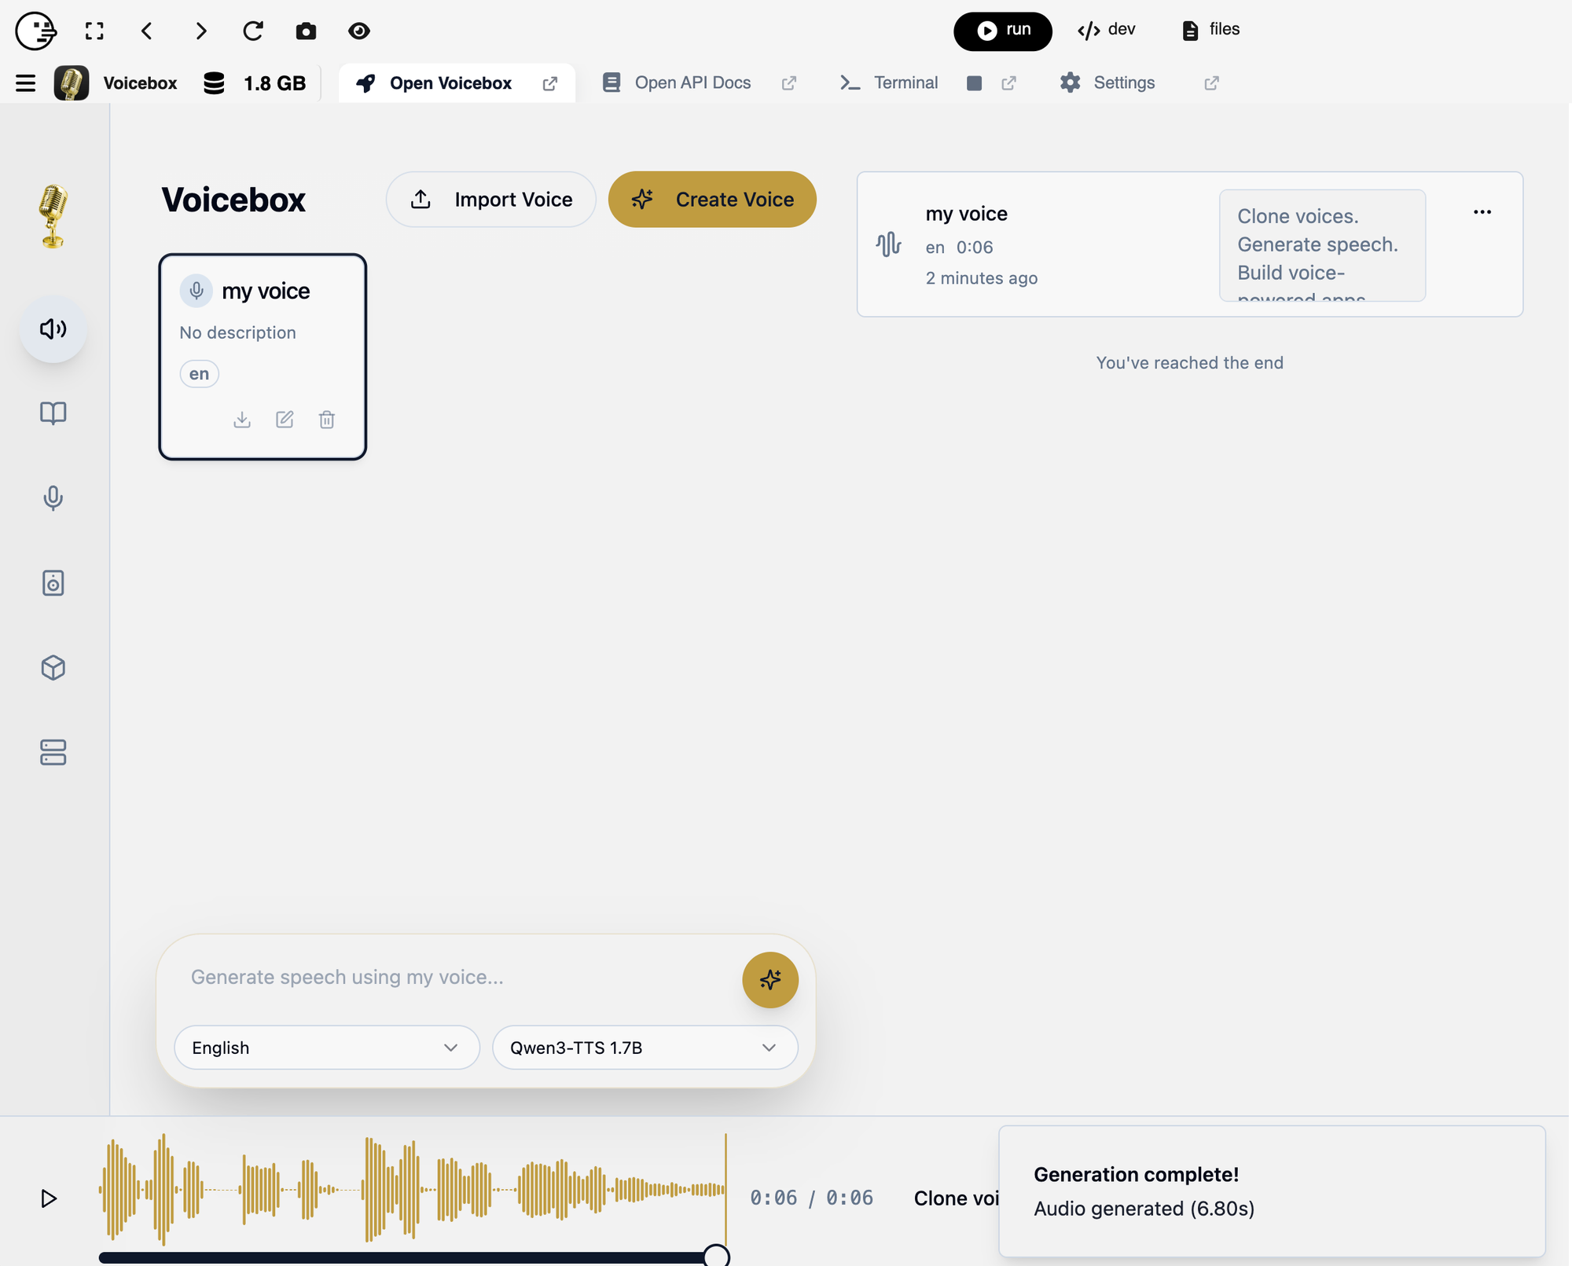Open the stories book icon in sidebar
The width and height of the screenshot is (1572, 1266).
pos(53,413)
